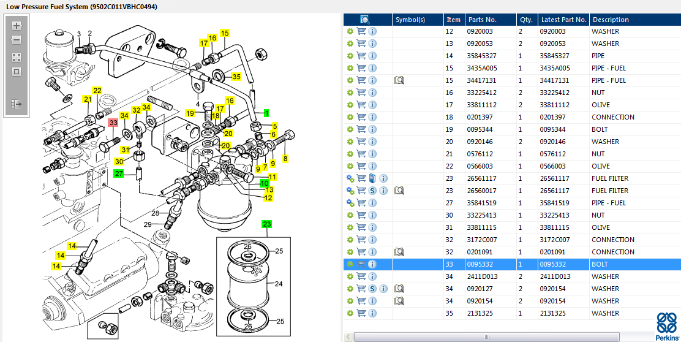Click the single-square fit view icon
681x342 pixels.
[x=17, y=72]
